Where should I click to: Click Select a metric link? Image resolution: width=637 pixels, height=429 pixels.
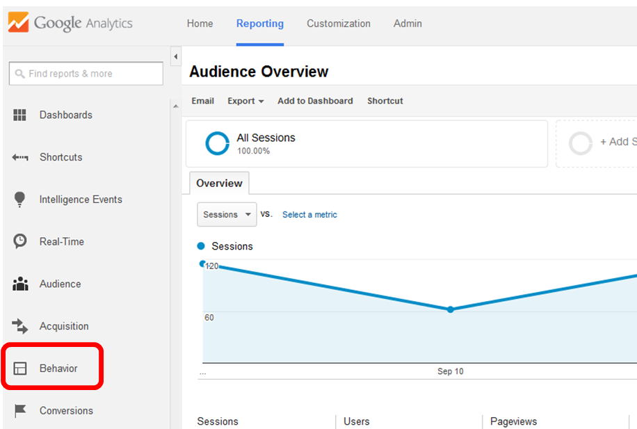[x=309, y=215]
